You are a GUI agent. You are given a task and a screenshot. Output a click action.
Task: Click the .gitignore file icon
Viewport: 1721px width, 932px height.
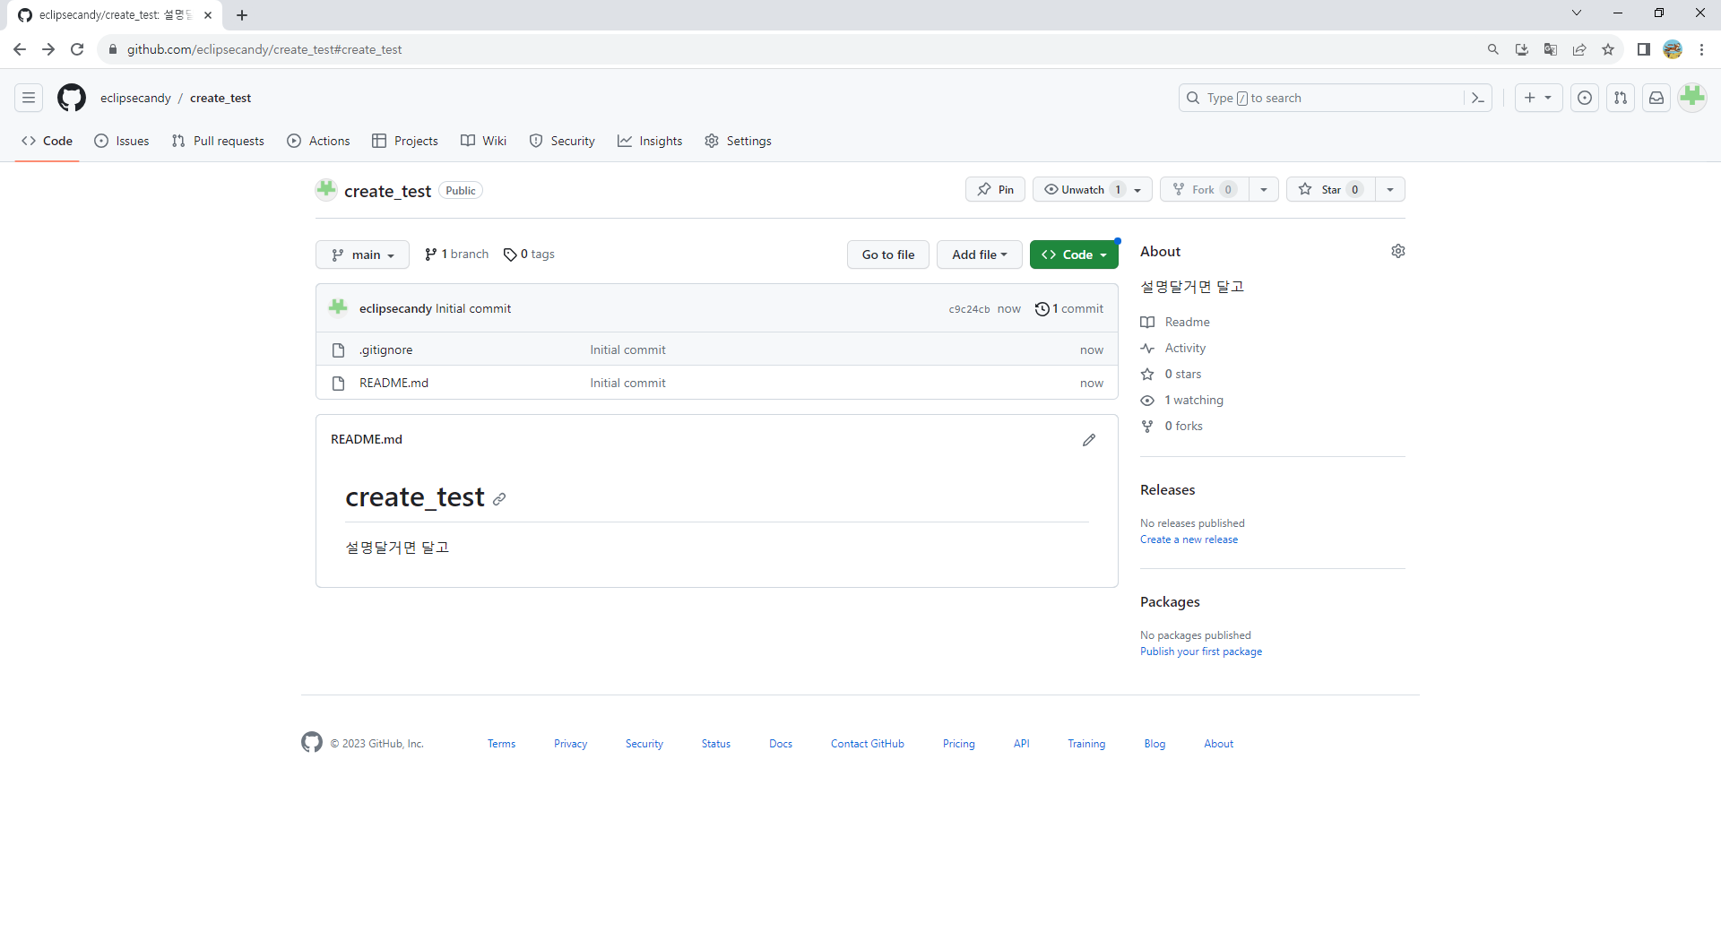pyautogui.click(x=338, y=349)
